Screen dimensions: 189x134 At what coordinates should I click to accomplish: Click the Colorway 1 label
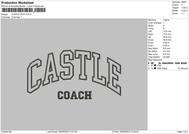tap(17, 17)
